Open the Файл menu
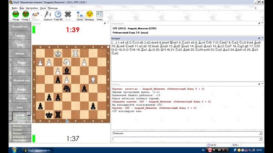This screenshot has width=273, height=153. click(15, 8)
